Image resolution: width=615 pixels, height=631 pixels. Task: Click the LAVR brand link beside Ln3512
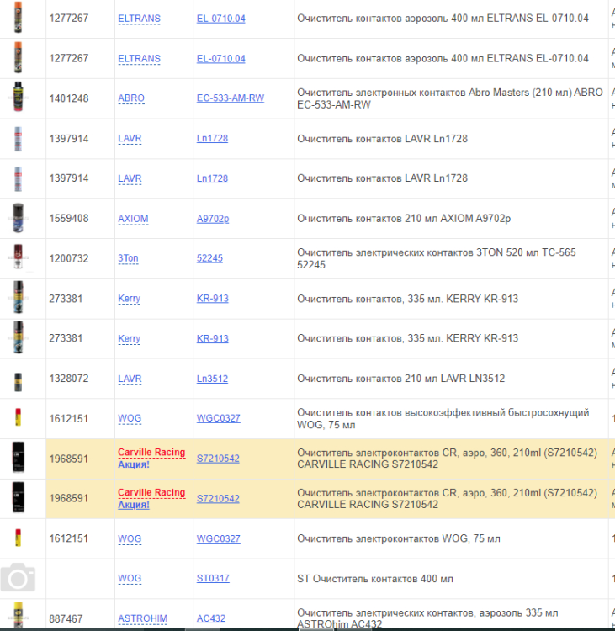click(130, 379)
